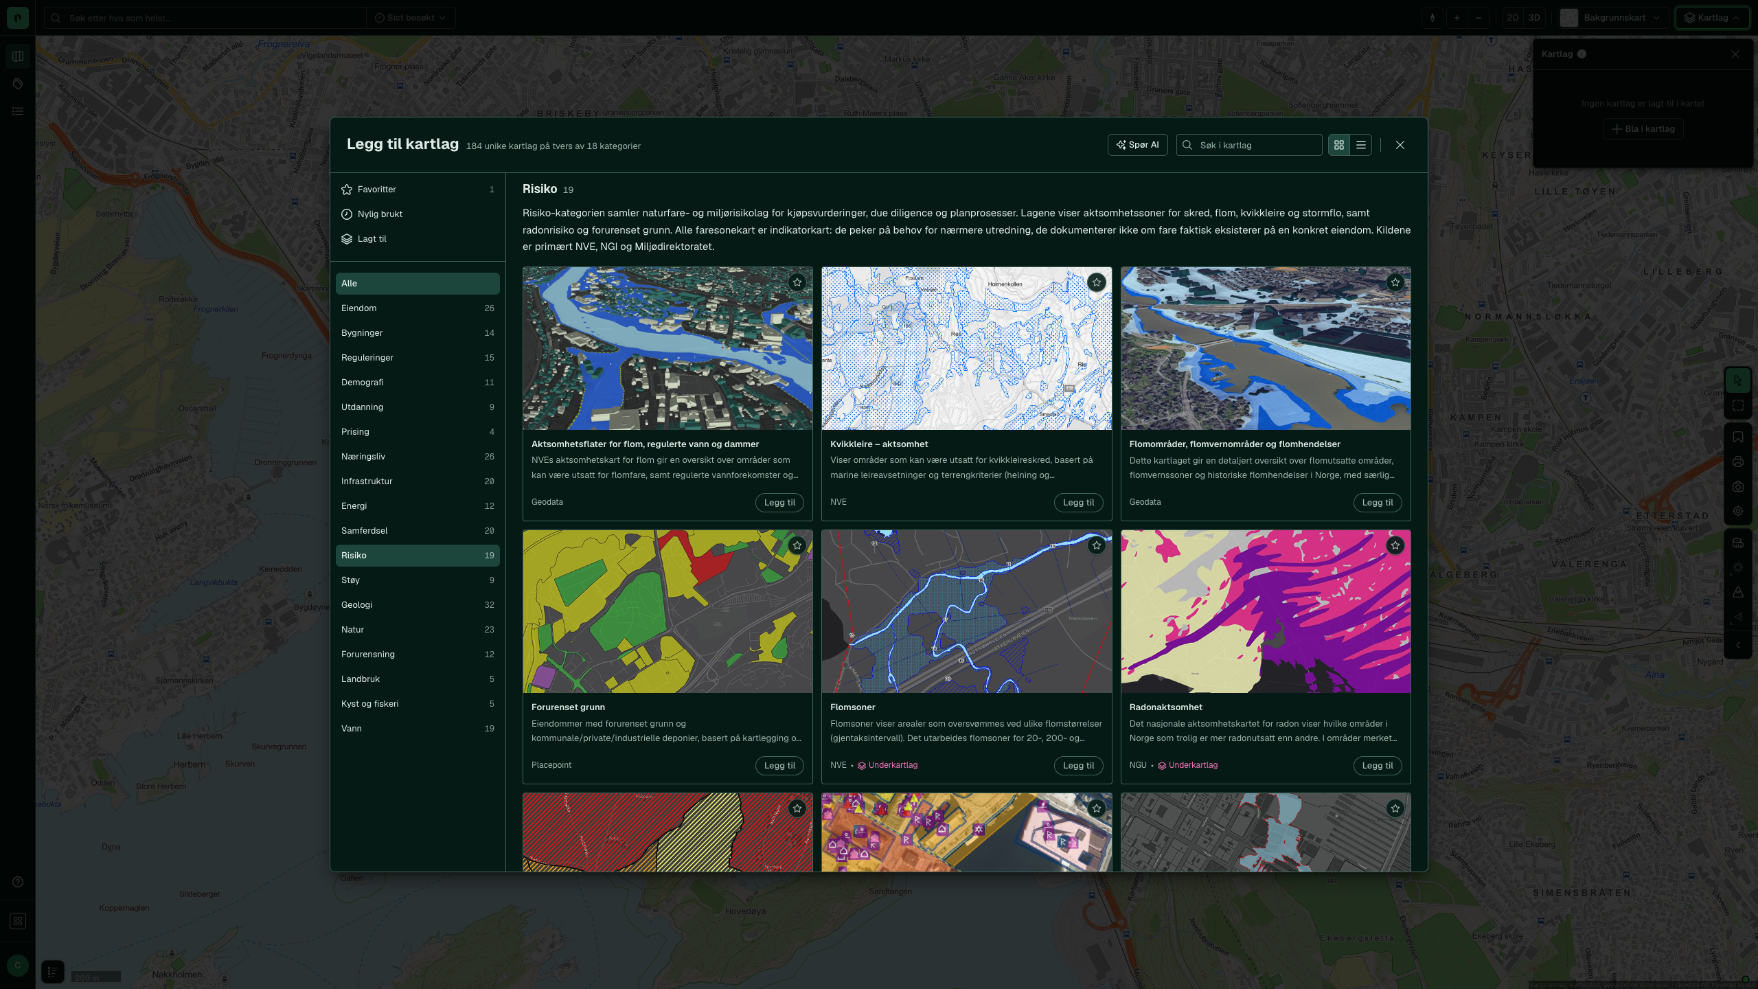The image size is (1758, 989).
Task: Ask AI with Spør AI button
Action: [1137, 145]
